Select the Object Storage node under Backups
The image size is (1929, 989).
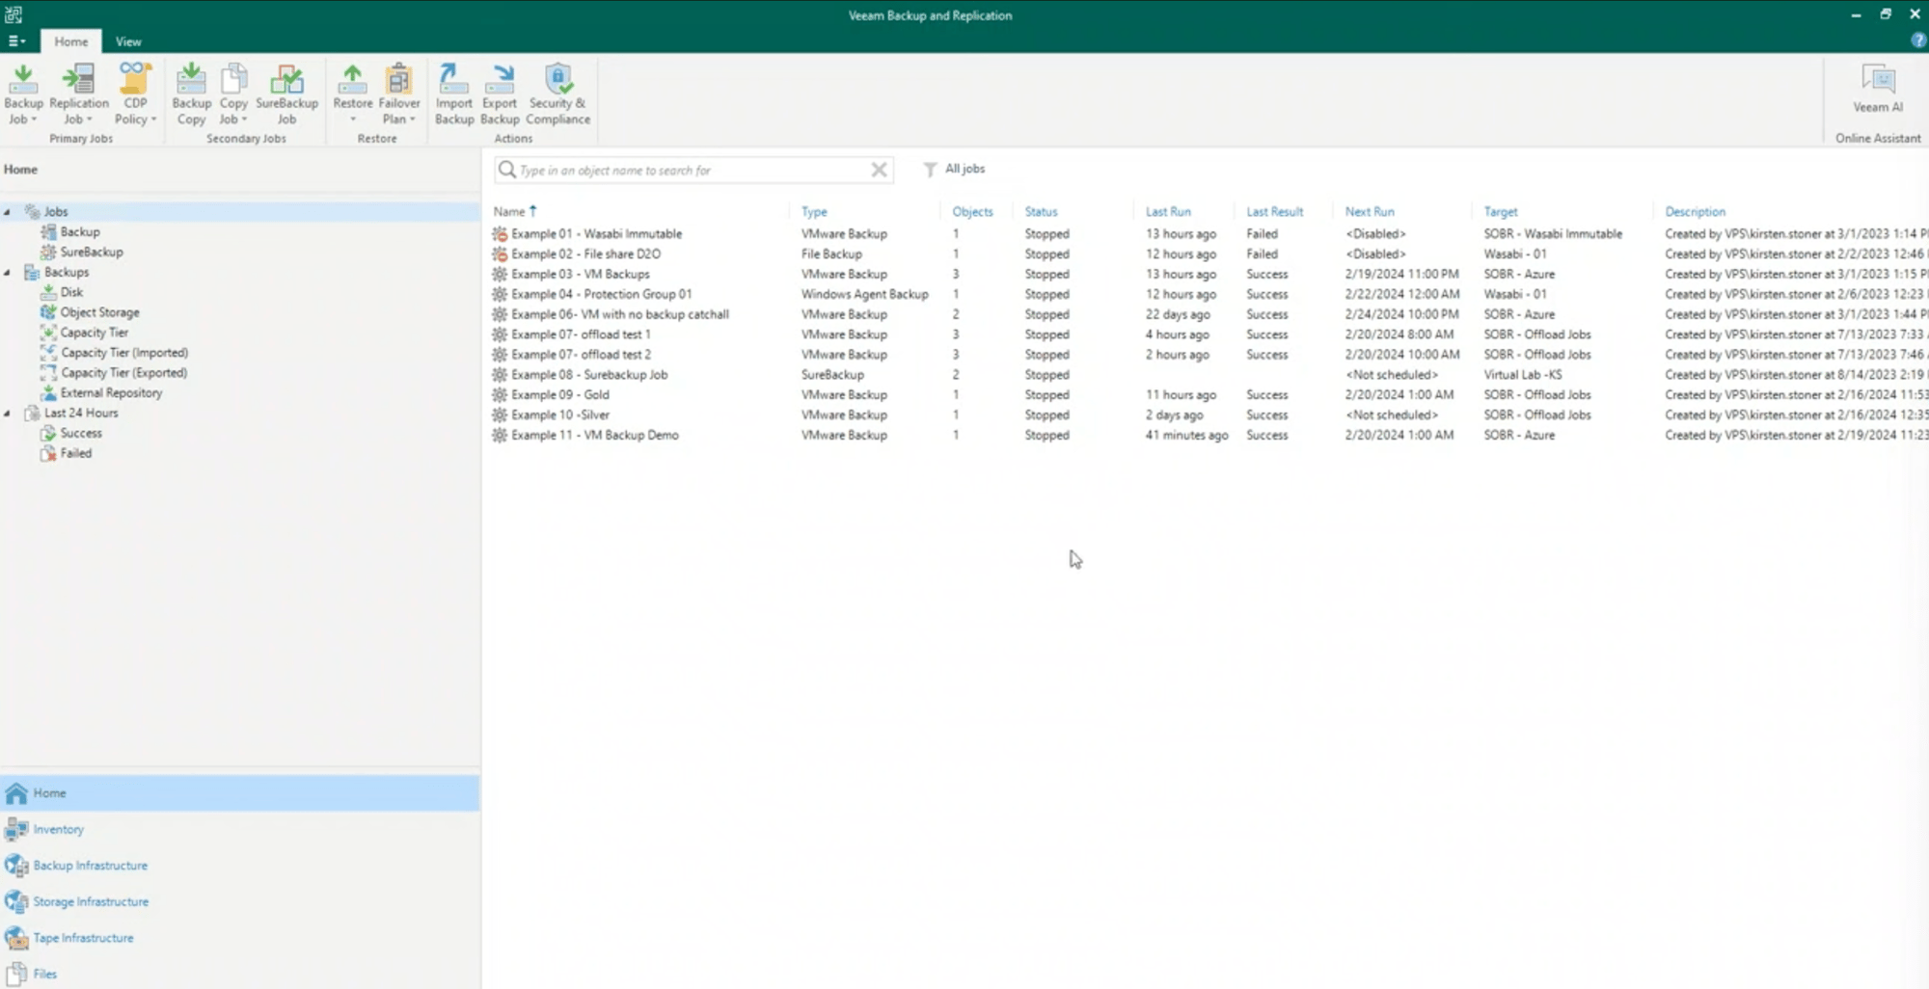[99, 311]
